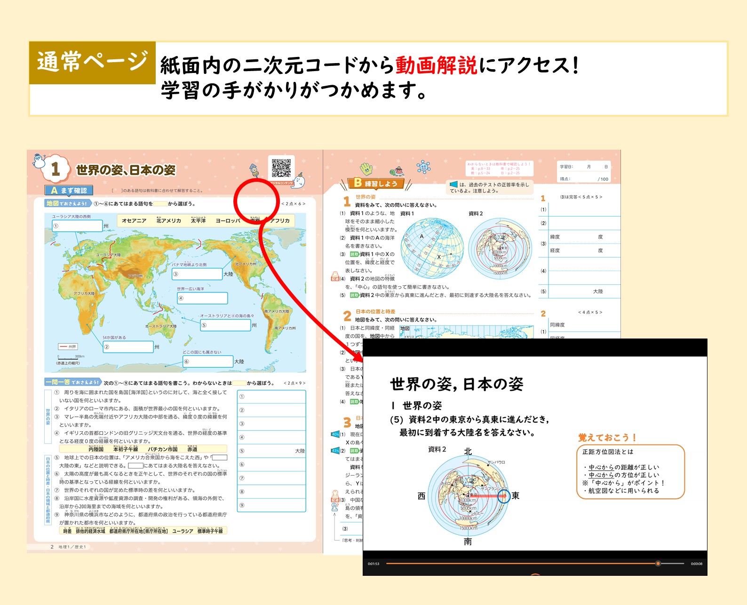The image size is (747, 605).
Task: Click the blue circle marker on video map
Action: point(503,496)
